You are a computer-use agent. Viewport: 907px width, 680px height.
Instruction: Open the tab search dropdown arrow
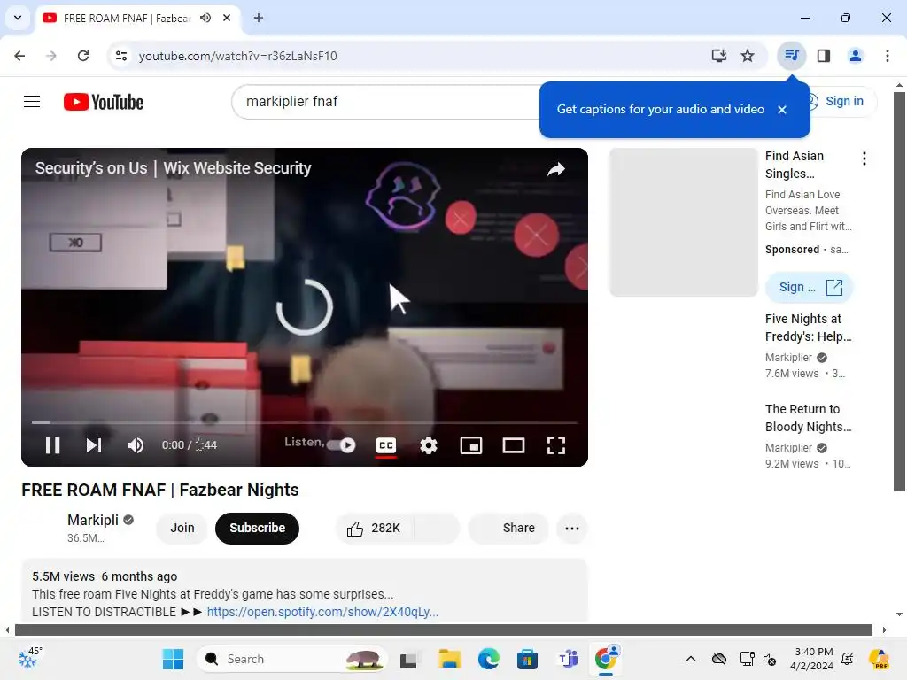[18, 18]
